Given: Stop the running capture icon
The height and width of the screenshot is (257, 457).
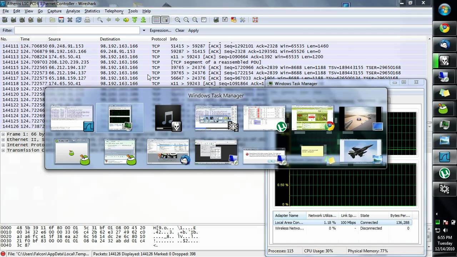Looking at the screenshot, I should tap(31, 20).
